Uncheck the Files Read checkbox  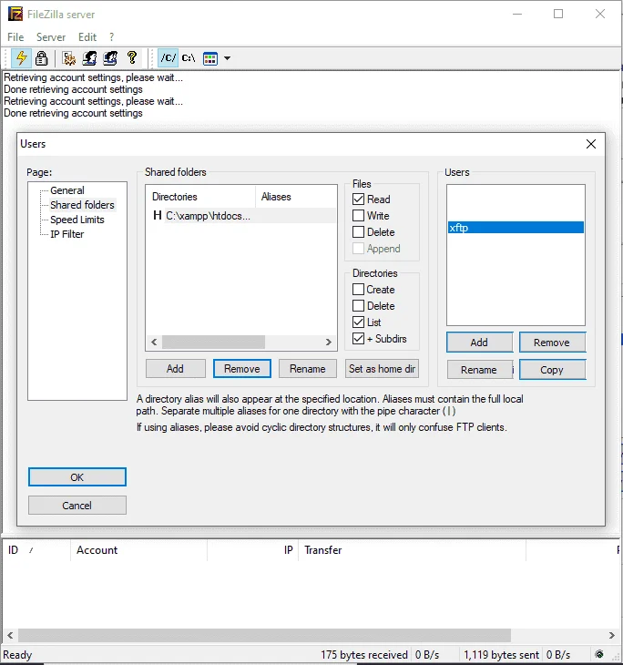coord(358,199)
